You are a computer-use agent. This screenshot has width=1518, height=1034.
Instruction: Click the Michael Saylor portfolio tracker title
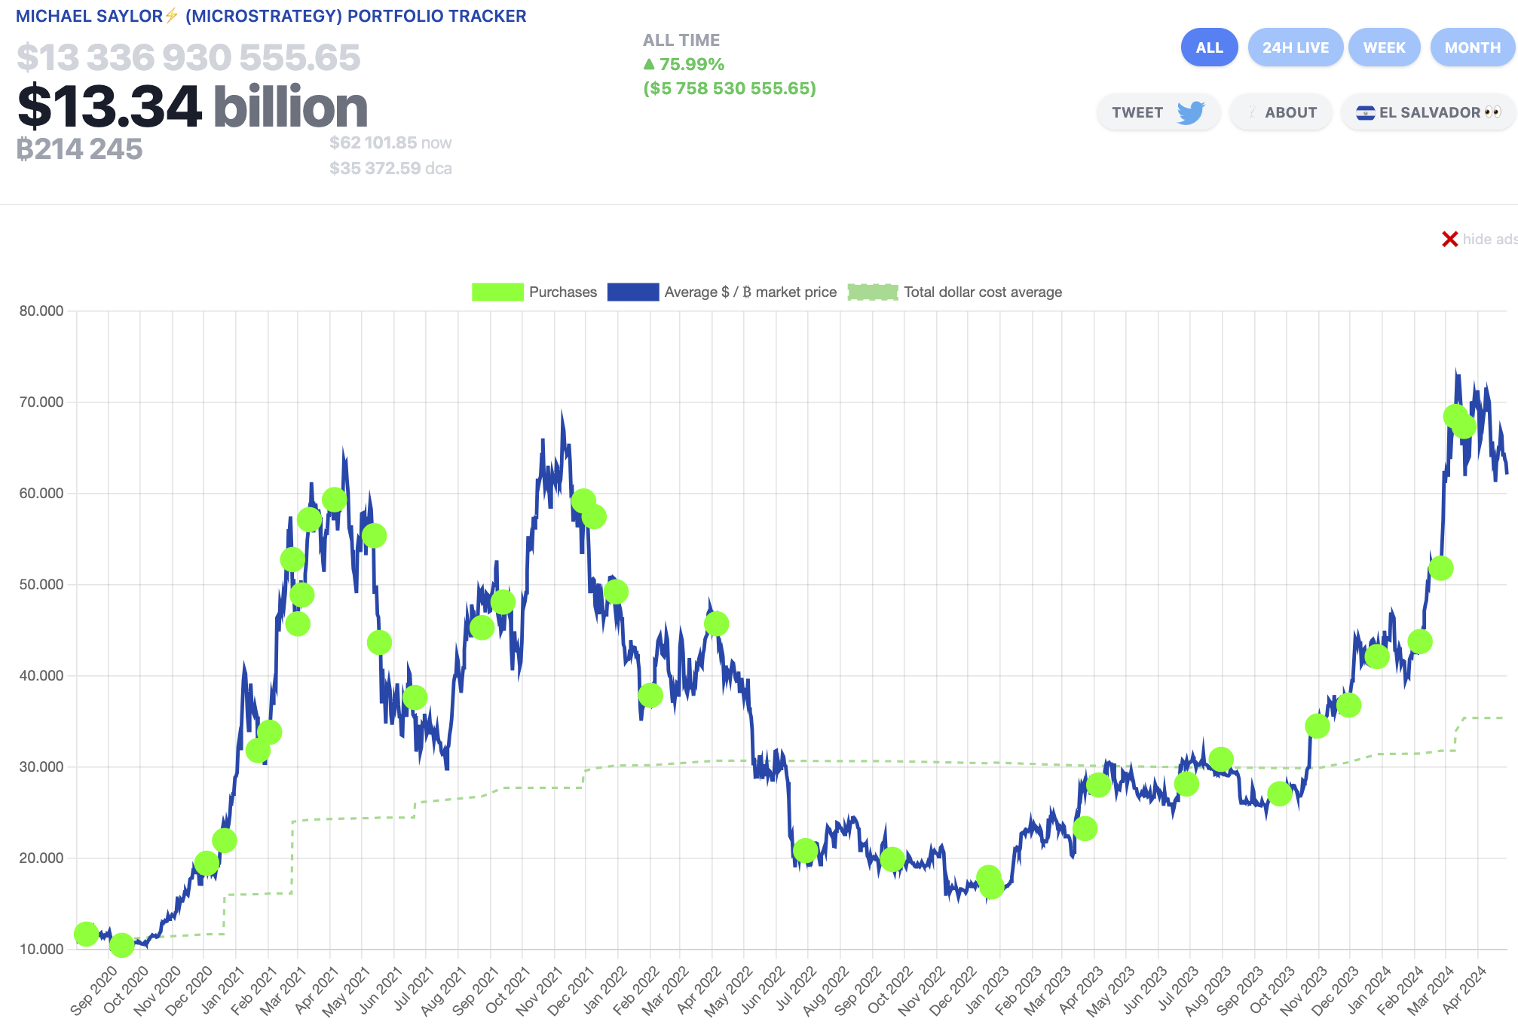pos(271,16)
